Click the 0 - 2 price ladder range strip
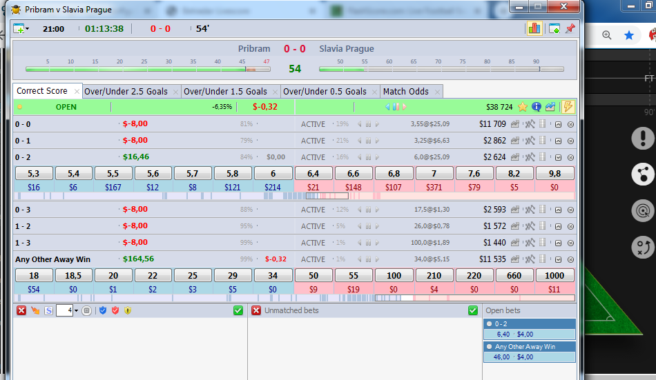The height and width of the screenshot is (380, 656). click(x=295, y=196)
